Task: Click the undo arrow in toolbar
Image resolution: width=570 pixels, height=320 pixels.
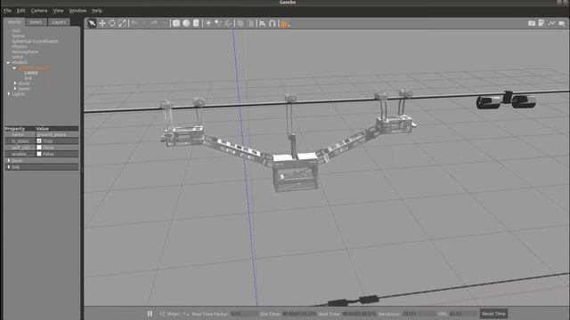Action: tap(134, 23)
